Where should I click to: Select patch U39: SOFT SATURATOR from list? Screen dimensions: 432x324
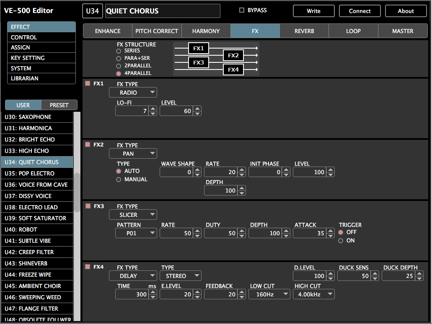pyautogui.click(x=37, y=218)
